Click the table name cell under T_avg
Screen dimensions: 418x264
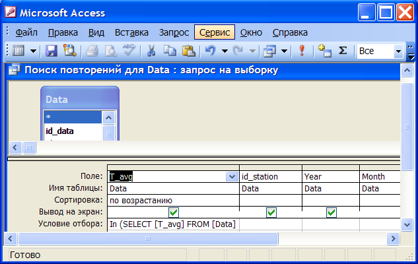(173, 188)
